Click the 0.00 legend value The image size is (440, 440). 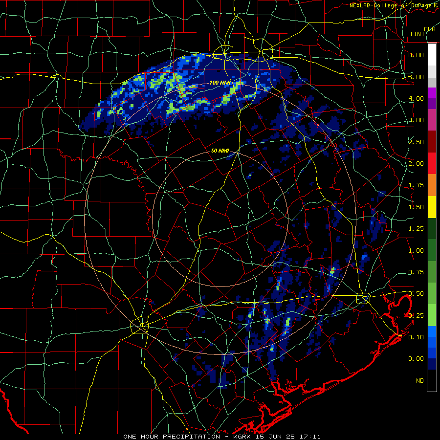coord(416,359)
